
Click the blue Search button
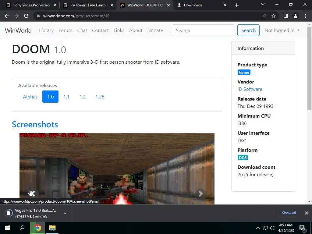[x=248, y=30]
